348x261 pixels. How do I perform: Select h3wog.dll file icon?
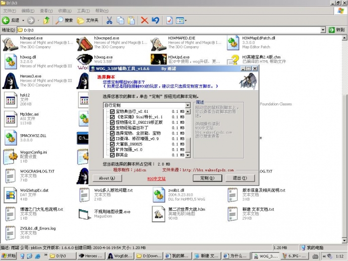(x=10, y=62)
